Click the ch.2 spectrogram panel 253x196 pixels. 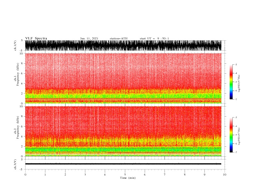coord(123,131)
